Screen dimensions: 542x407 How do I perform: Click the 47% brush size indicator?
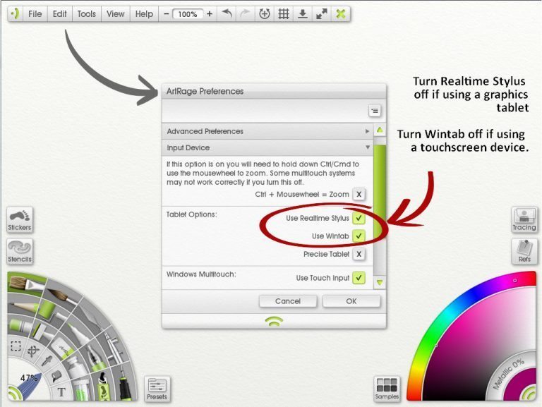coord(29,378)
